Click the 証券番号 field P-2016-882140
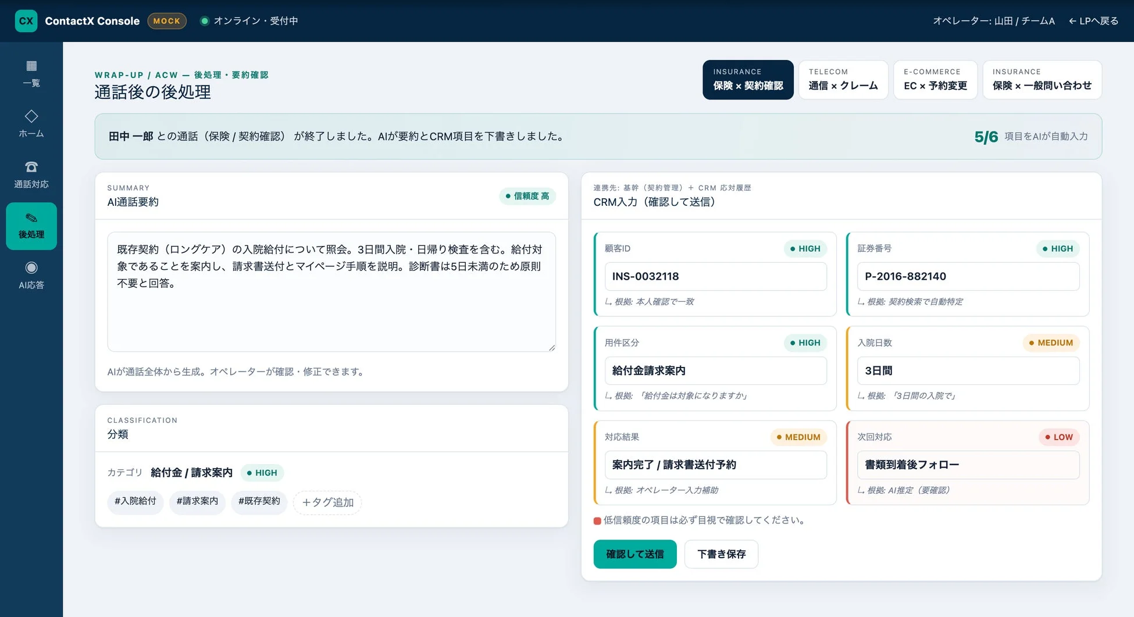1134x617 pixels. [968, 276]
